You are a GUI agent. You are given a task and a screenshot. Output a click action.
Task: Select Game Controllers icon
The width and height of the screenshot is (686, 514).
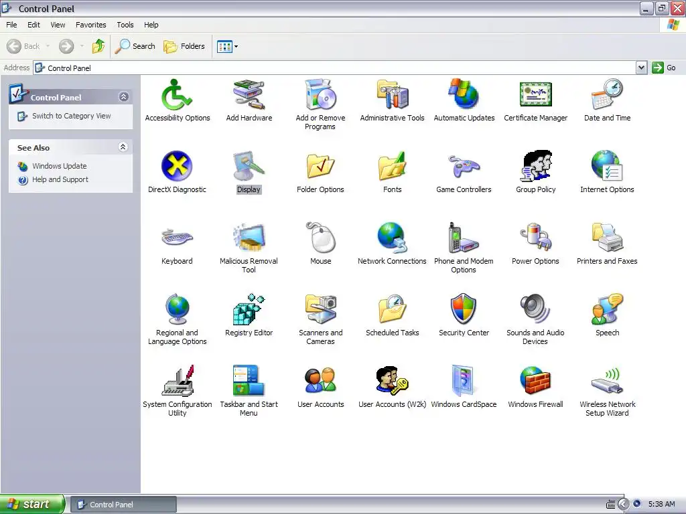coord(464,166)
